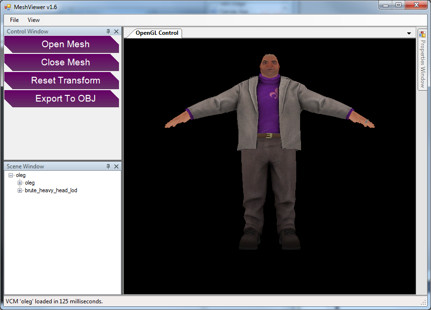Viewport: 431px width, 310px height.
Task: Click the 3D character model in viewport
Action: (269, 151)
